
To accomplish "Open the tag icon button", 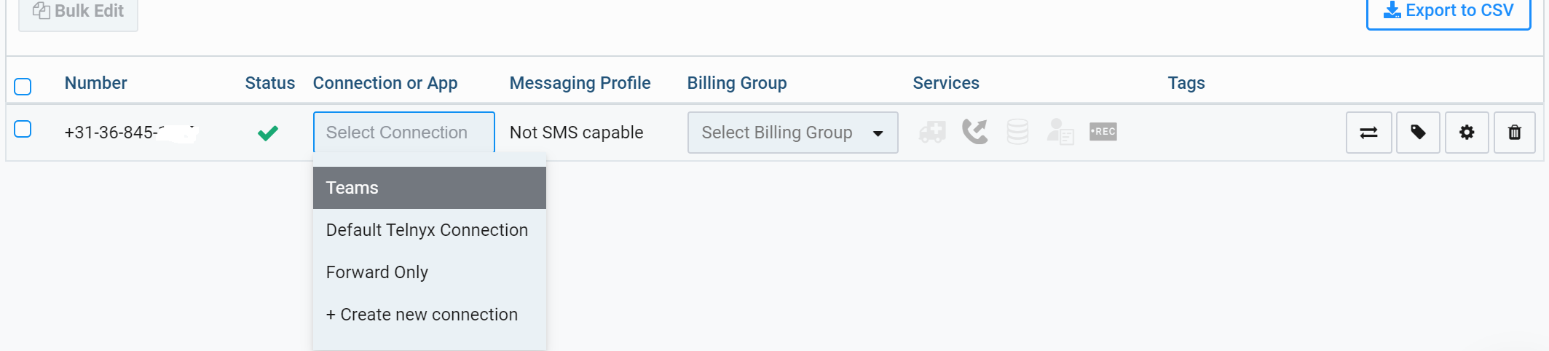I will [1418, 133].
